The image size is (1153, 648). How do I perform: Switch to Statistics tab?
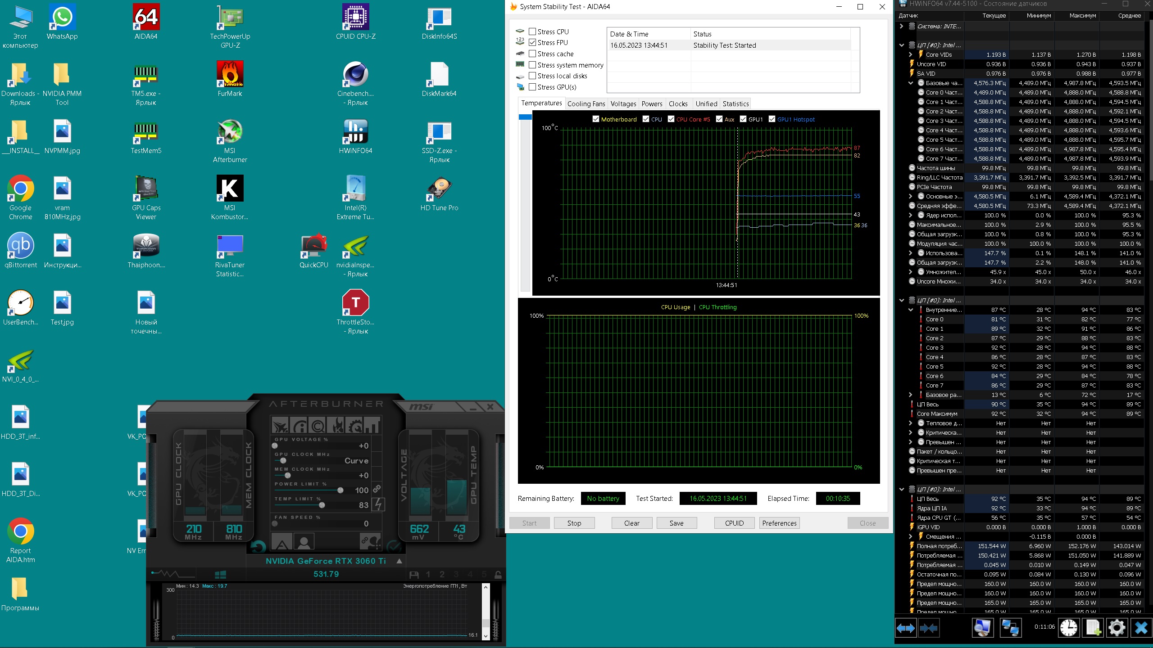735,104
